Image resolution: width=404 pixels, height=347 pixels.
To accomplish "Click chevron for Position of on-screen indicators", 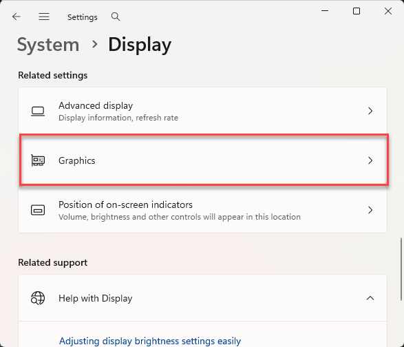I will click(370, 210).
